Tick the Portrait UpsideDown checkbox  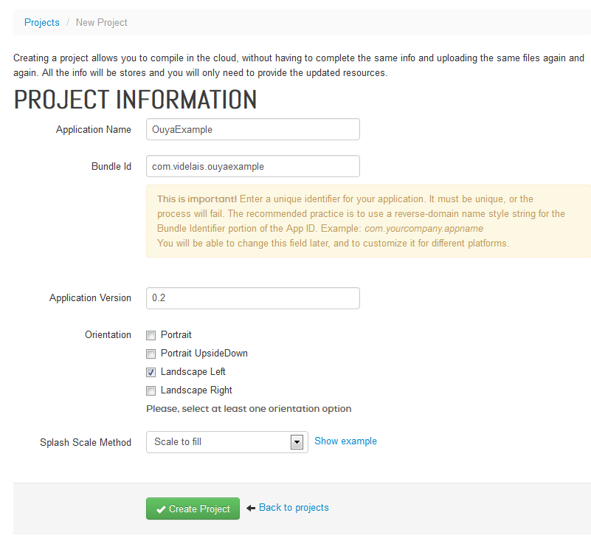151,354
